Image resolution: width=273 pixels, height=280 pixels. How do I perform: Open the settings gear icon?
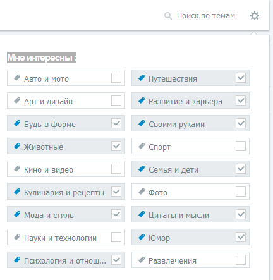pyautogui.click(x=255, y=16)
